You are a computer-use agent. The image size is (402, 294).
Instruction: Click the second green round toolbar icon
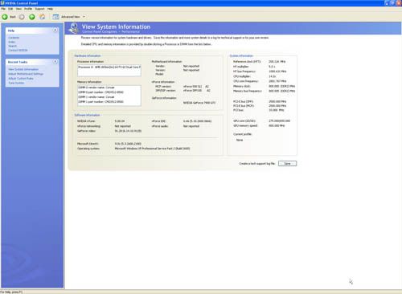[x=32, y=17]
